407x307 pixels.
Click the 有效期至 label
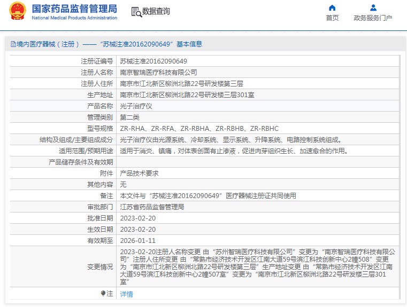pyautogui.click(x=100, y=241)
